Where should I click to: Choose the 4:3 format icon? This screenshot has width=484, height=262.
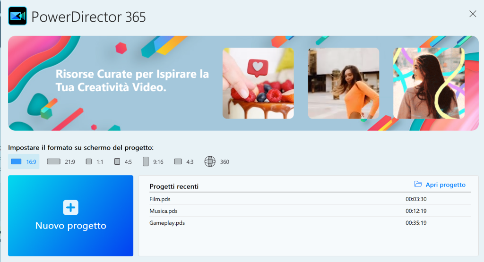click(178, 162)
